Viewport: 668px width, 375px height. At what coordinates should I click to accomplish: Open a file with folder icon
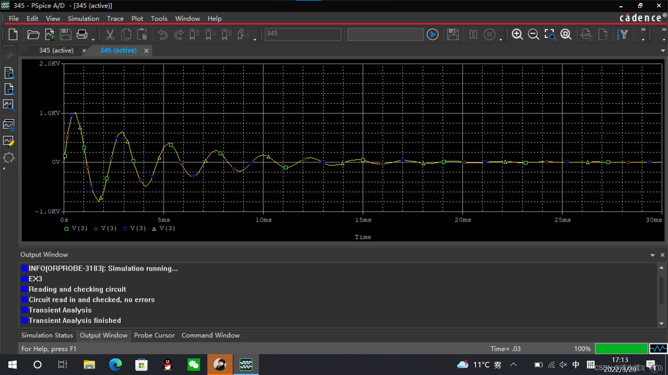click(x=33, y=34)
